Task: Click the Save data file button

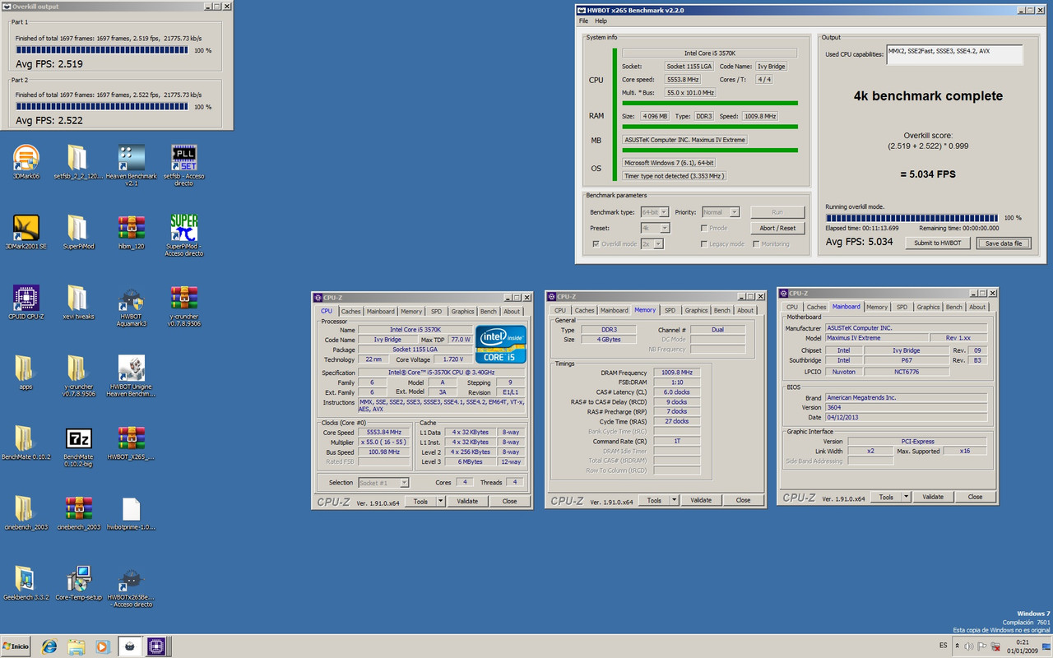Action: pos(1004,243)
